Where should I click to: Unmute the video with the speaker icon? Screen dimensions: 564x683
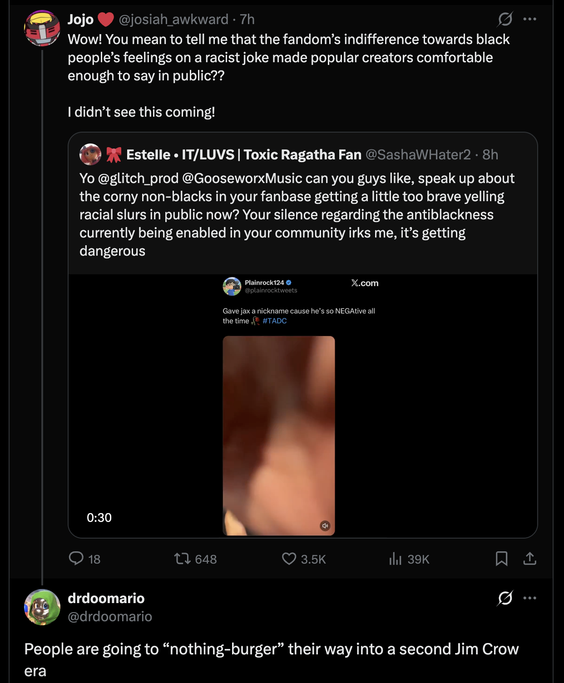(325, 525)
